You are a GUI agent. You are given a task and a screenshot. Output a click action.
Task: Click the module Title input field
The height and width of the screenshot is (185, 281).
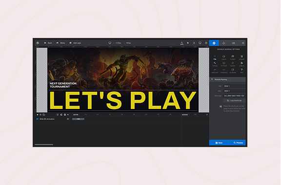point(234,86)
